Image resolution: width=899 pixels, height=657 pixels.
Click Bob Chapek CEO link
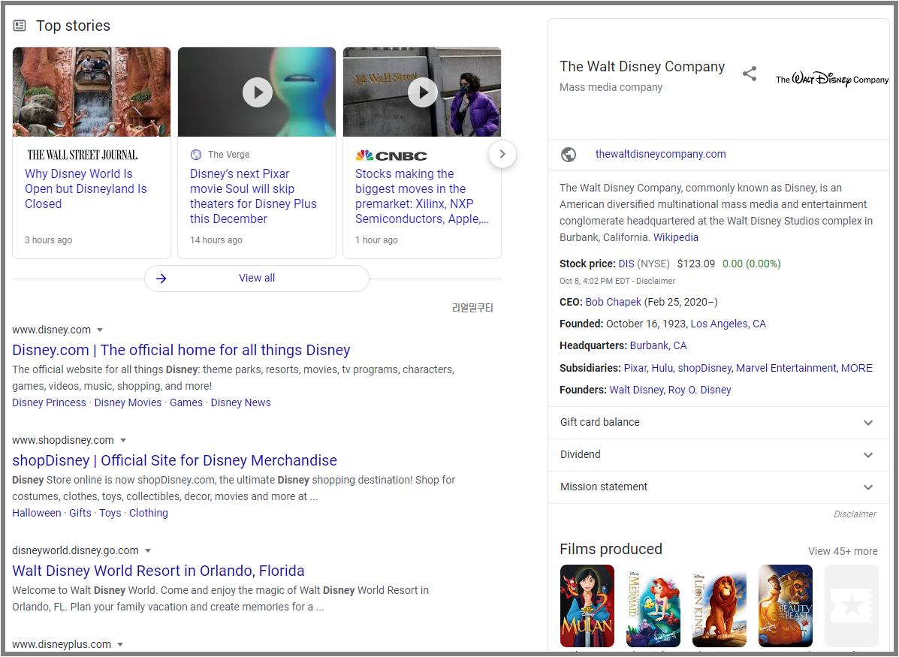614,302
